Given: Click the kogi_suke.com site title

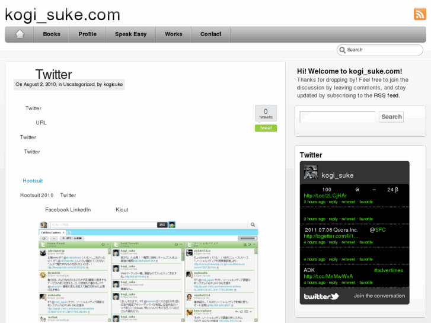Looking at the screenshot, I should [63, 15].
